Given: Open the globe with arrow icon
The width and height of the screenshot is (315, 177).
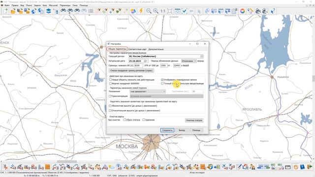Looking at the screenshot, I should 34,11.
